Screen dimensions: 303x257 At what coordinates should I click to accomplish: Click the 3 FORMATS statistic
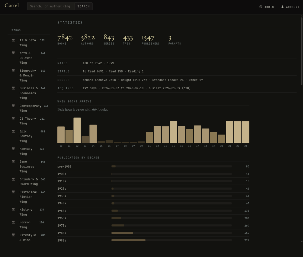[x=174, y=39]
